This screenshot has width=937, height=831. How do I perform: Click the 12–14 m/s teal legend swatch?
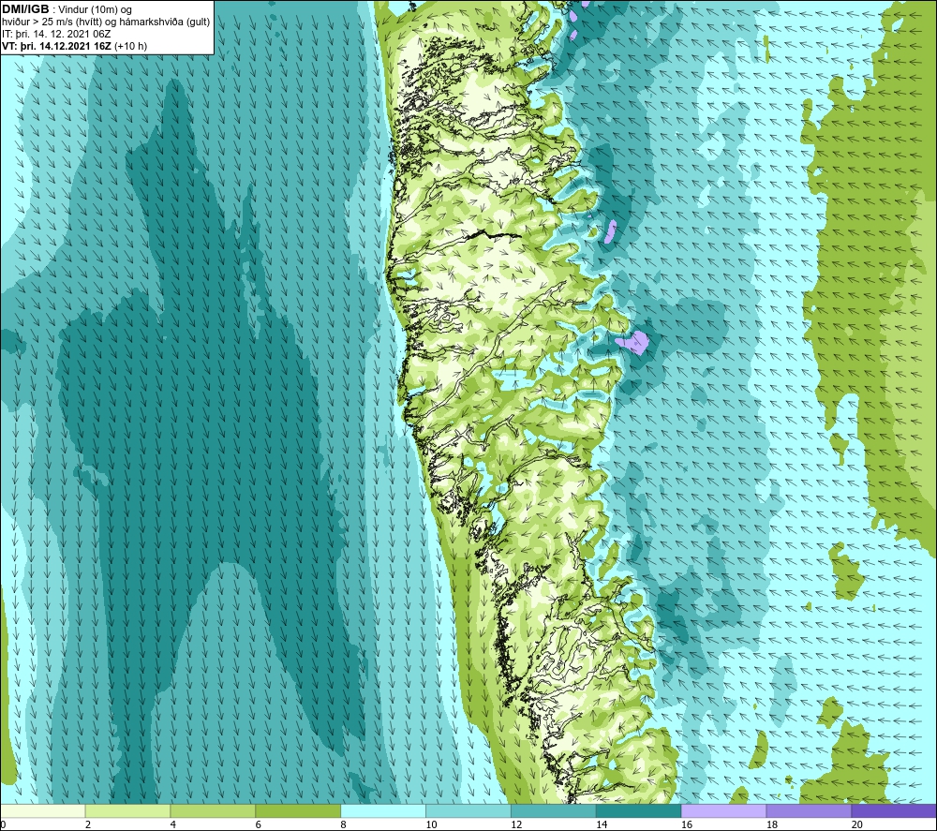(554, 810)
